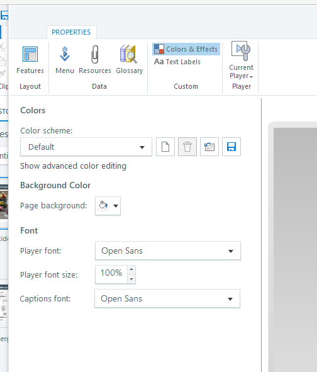Screen dimensions: 317x372
Task: Open the Page background color picker
Action: (x=108, y=206)
